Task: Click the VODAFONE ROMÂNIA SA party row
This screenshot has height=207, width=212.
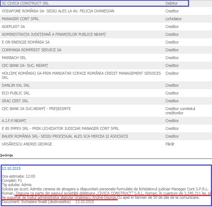Action: pyautogui.click(x=58, y=11)
